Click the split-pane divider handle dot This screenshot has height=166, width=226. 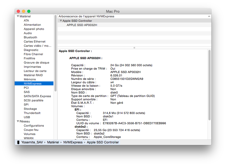[134, 48]
